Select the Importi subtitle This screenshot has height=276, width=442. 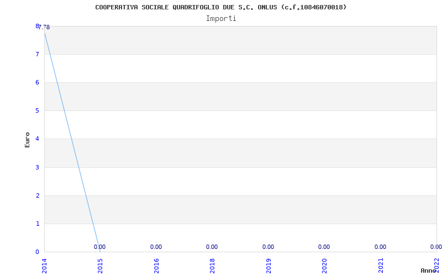coord(221,19)
